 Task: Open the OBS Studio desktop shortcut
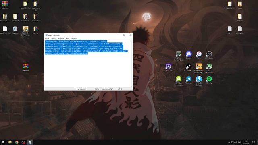tap(209, 55)
